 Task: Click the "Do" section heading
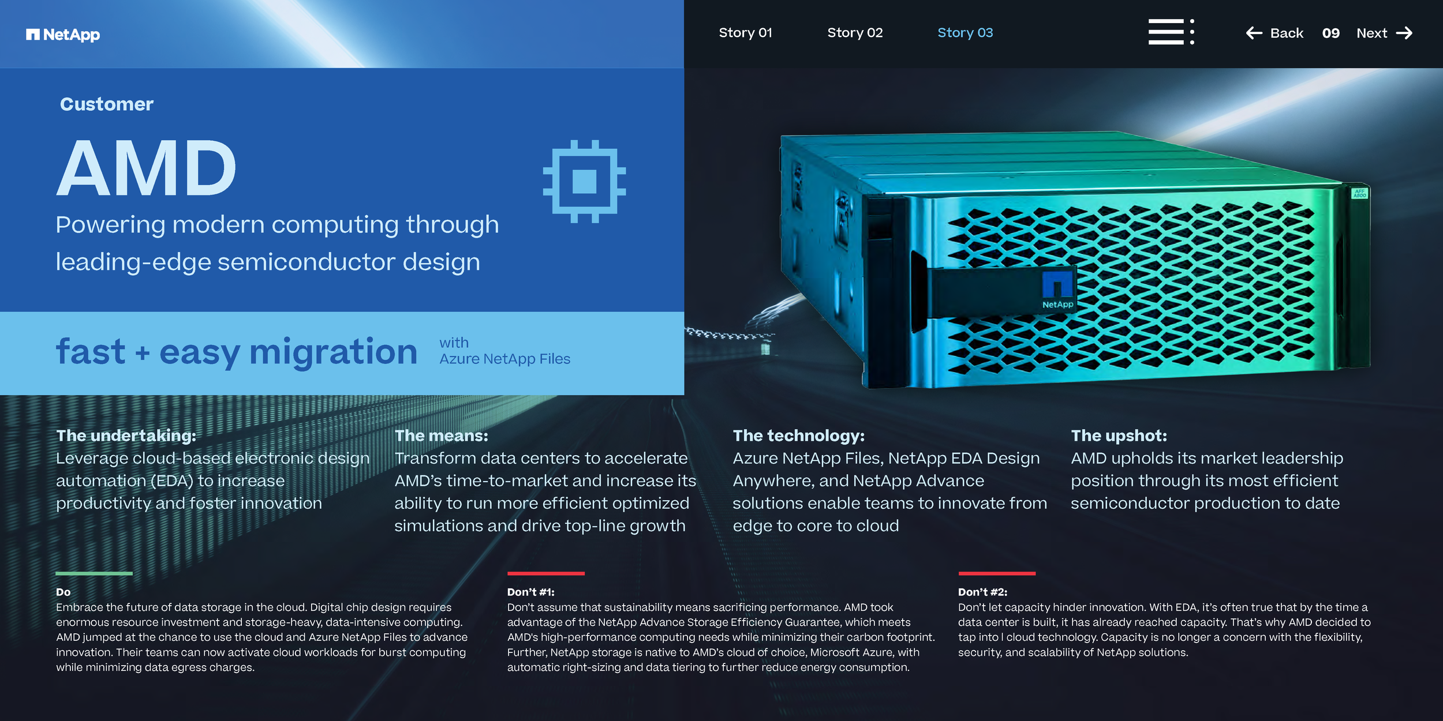(x=63, y=592)
